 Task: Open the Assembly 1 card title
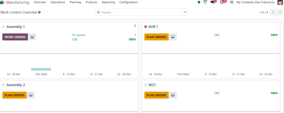[16, 27]
